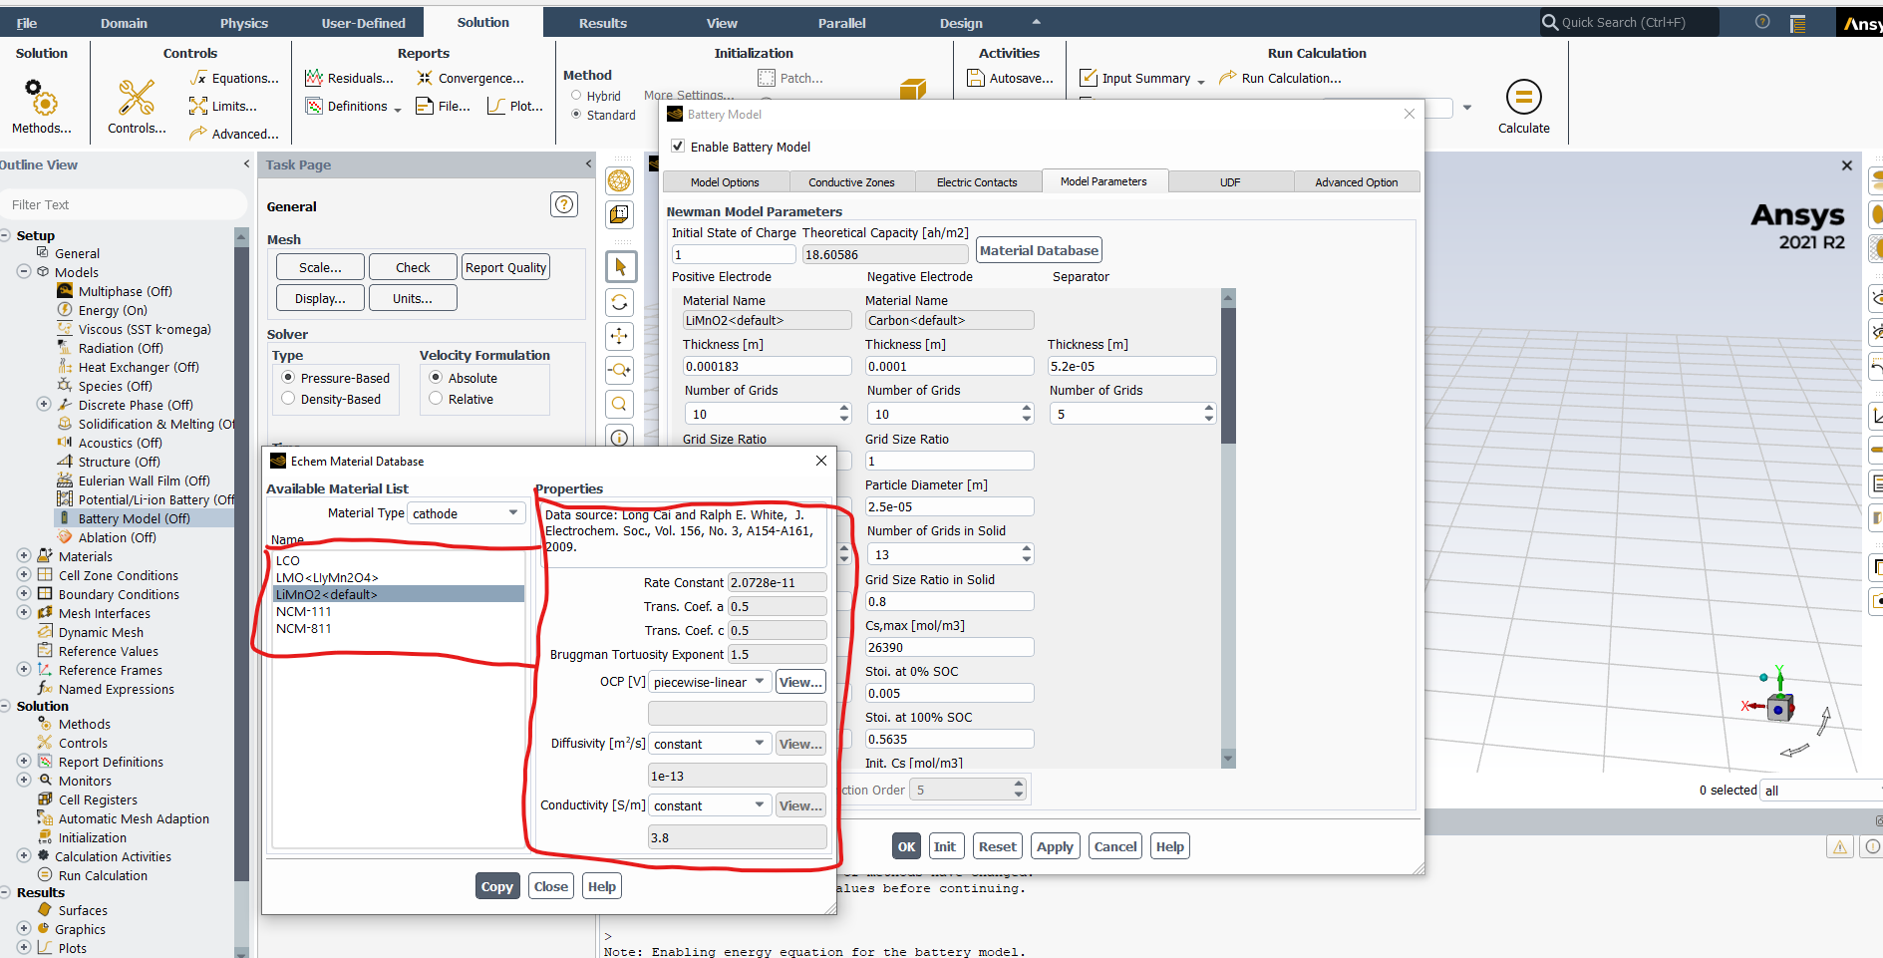Toggle Enable Battery Model checkbox

pos(678,147)
